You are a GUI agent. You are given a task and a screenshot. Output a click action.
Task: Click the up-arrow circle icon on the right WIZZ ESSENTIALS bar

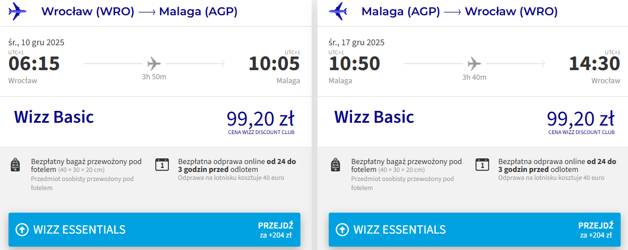click(x=342, y=230)
